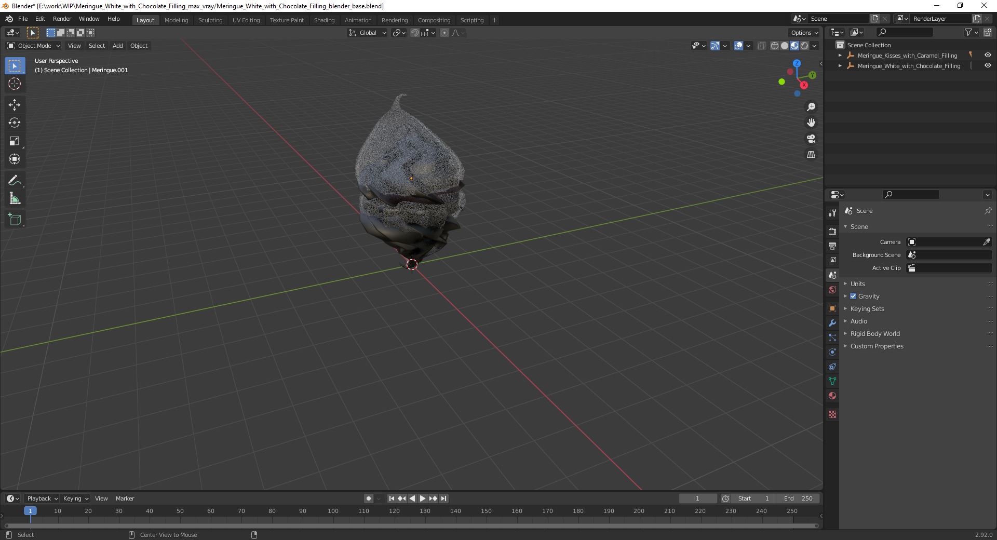Expand the Units panel
This screenshot has height=540, width=997.
tap(857, 283)
